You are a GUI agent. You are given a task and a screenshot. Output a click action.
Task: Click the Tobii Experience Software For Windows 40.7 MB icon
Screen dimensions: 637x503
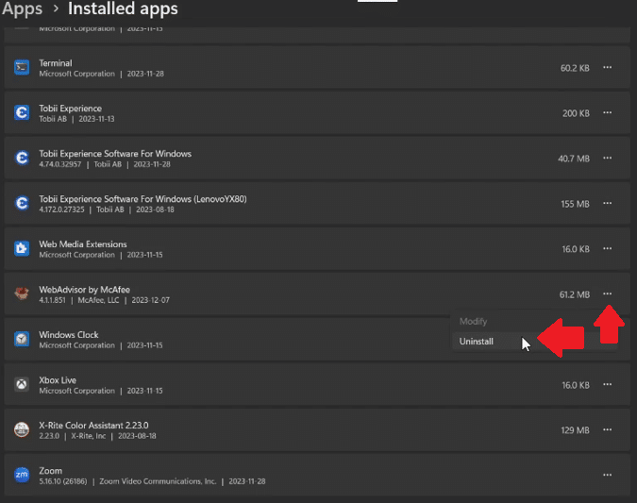(22, 158)
